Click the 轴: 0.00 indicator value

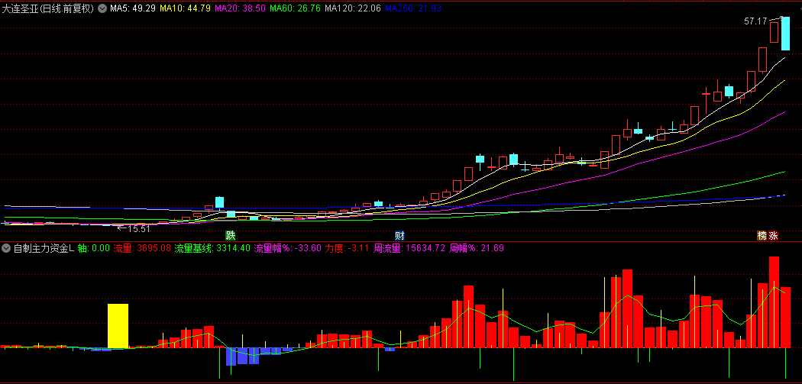click(x=94, y=249)
